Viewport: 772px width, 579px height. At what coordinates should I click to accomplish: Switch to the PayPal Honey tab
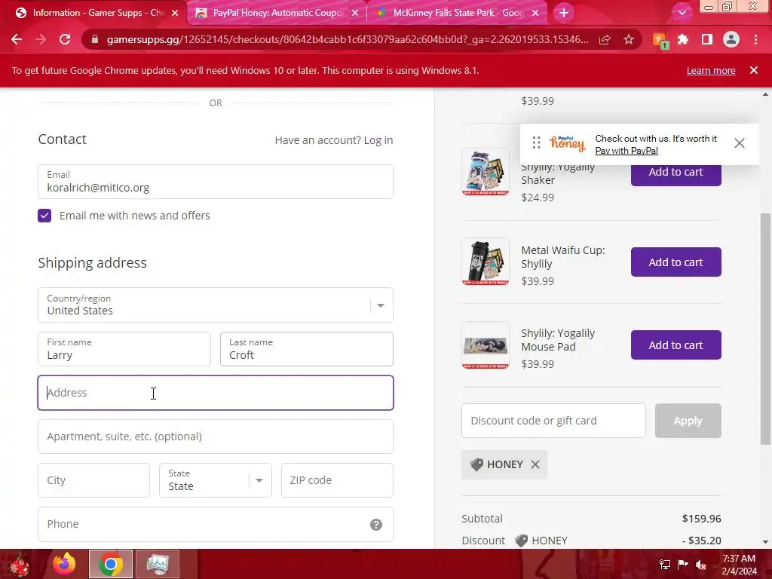[277, 13]
